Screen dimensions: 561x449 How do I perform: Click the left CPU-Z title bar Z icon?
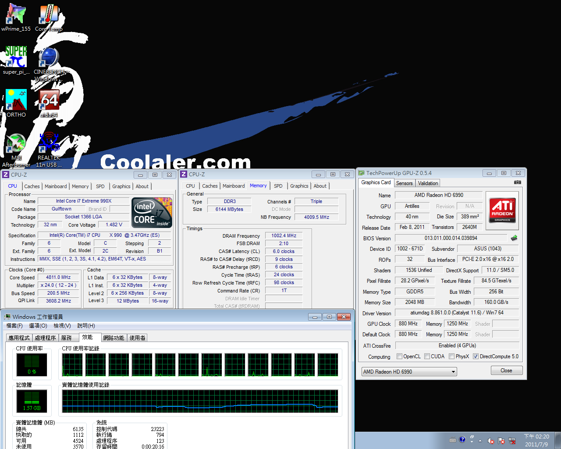(x=6, y=175)
